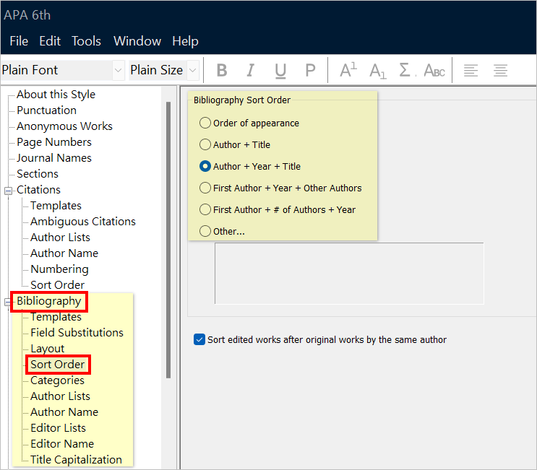The image size is (537, 470).
Task: Select the Citations tree item
Action: point(38,189)
